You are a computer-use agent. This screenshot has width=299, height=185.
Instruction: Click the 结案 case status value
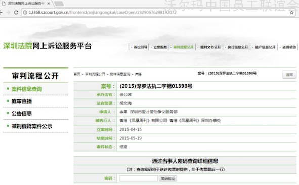click(x=123, y=147)
